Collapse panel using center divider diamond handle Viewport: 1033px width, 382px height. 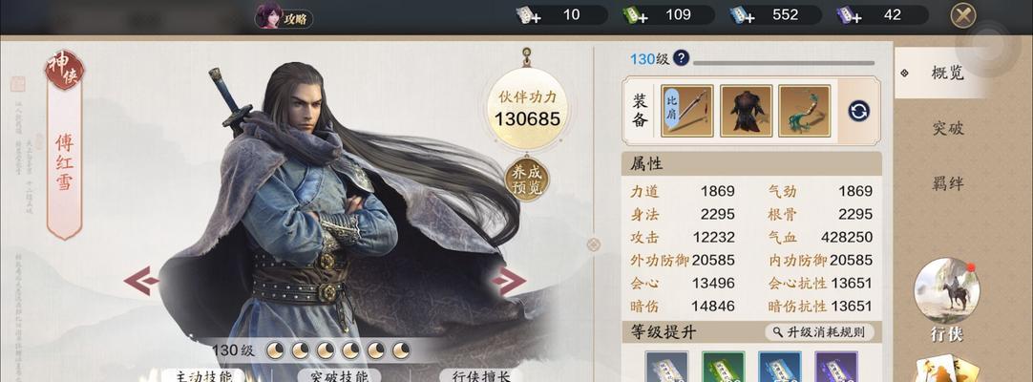[594, 244]
